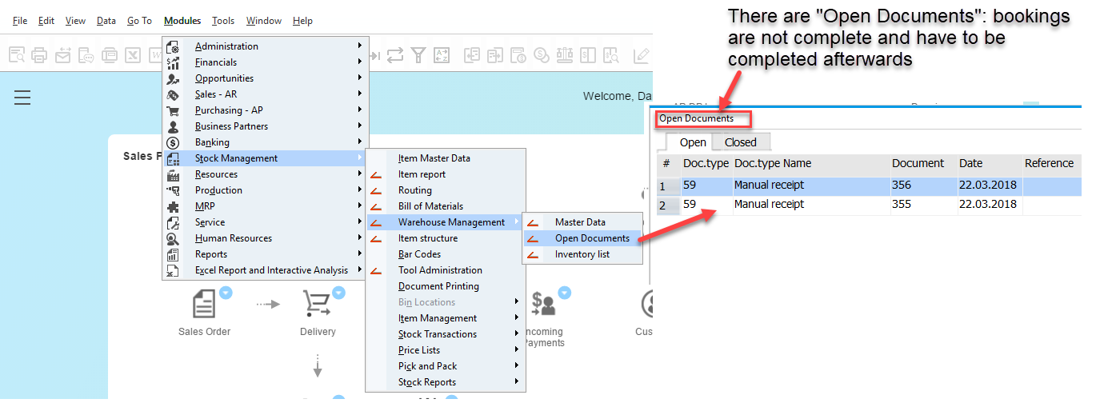Open the Help menu
This screenshot has width=1104, height=407.
(302, 21)
